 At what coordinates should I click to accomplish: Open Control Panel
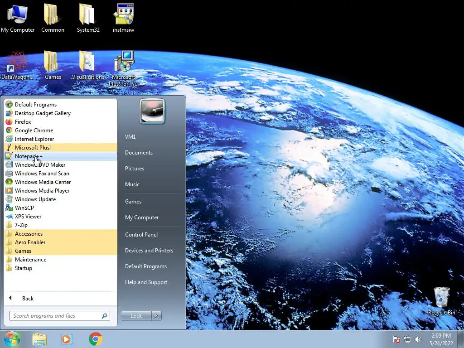pos(152,235)
